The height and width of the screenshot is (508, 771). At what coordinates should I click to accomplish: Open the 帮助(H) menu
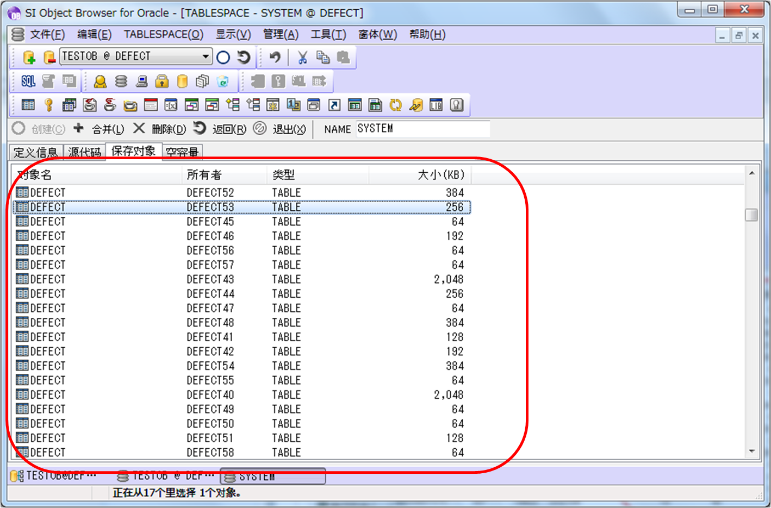coord(427,35)
